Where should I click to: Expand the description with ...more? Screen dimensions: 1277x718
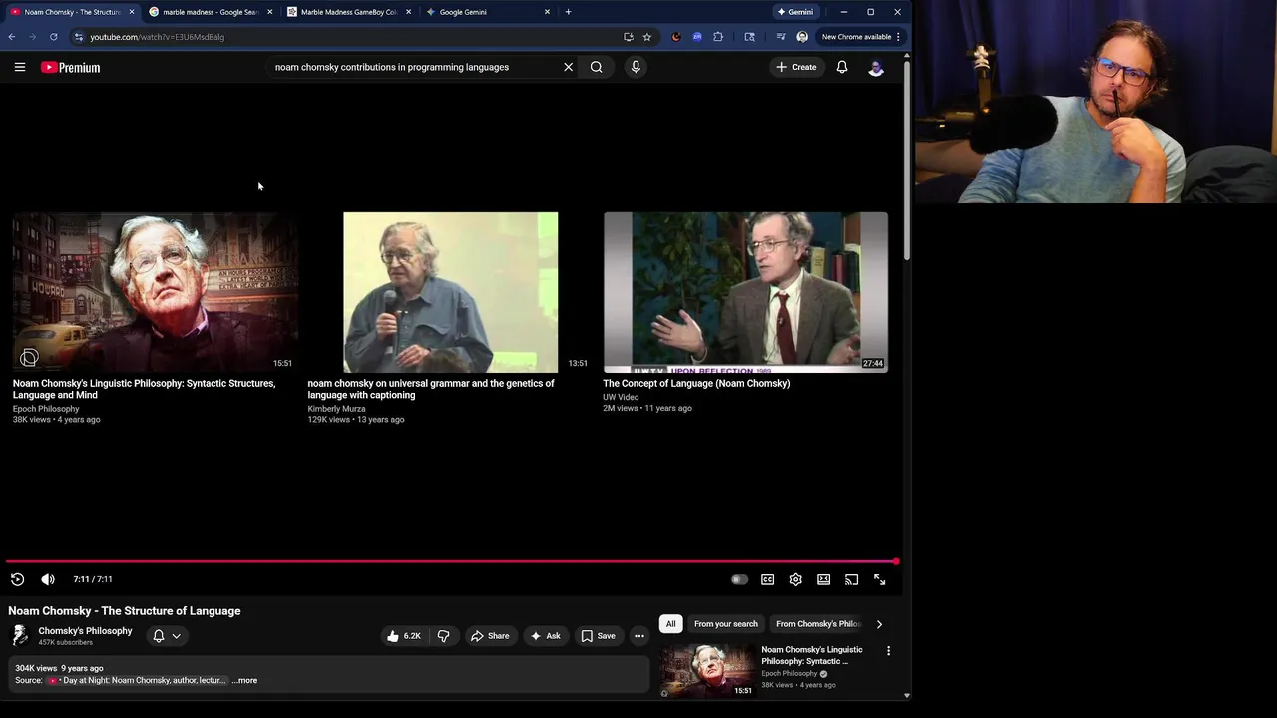pos(245,680)
